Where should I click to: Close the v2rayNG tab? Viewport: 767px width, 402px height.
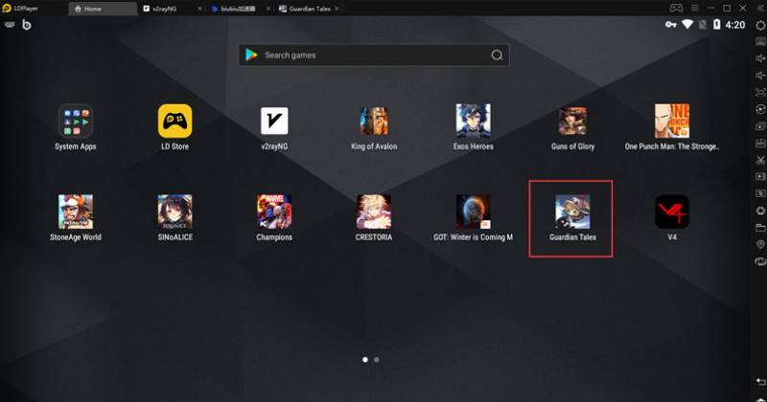click(199, 9)
